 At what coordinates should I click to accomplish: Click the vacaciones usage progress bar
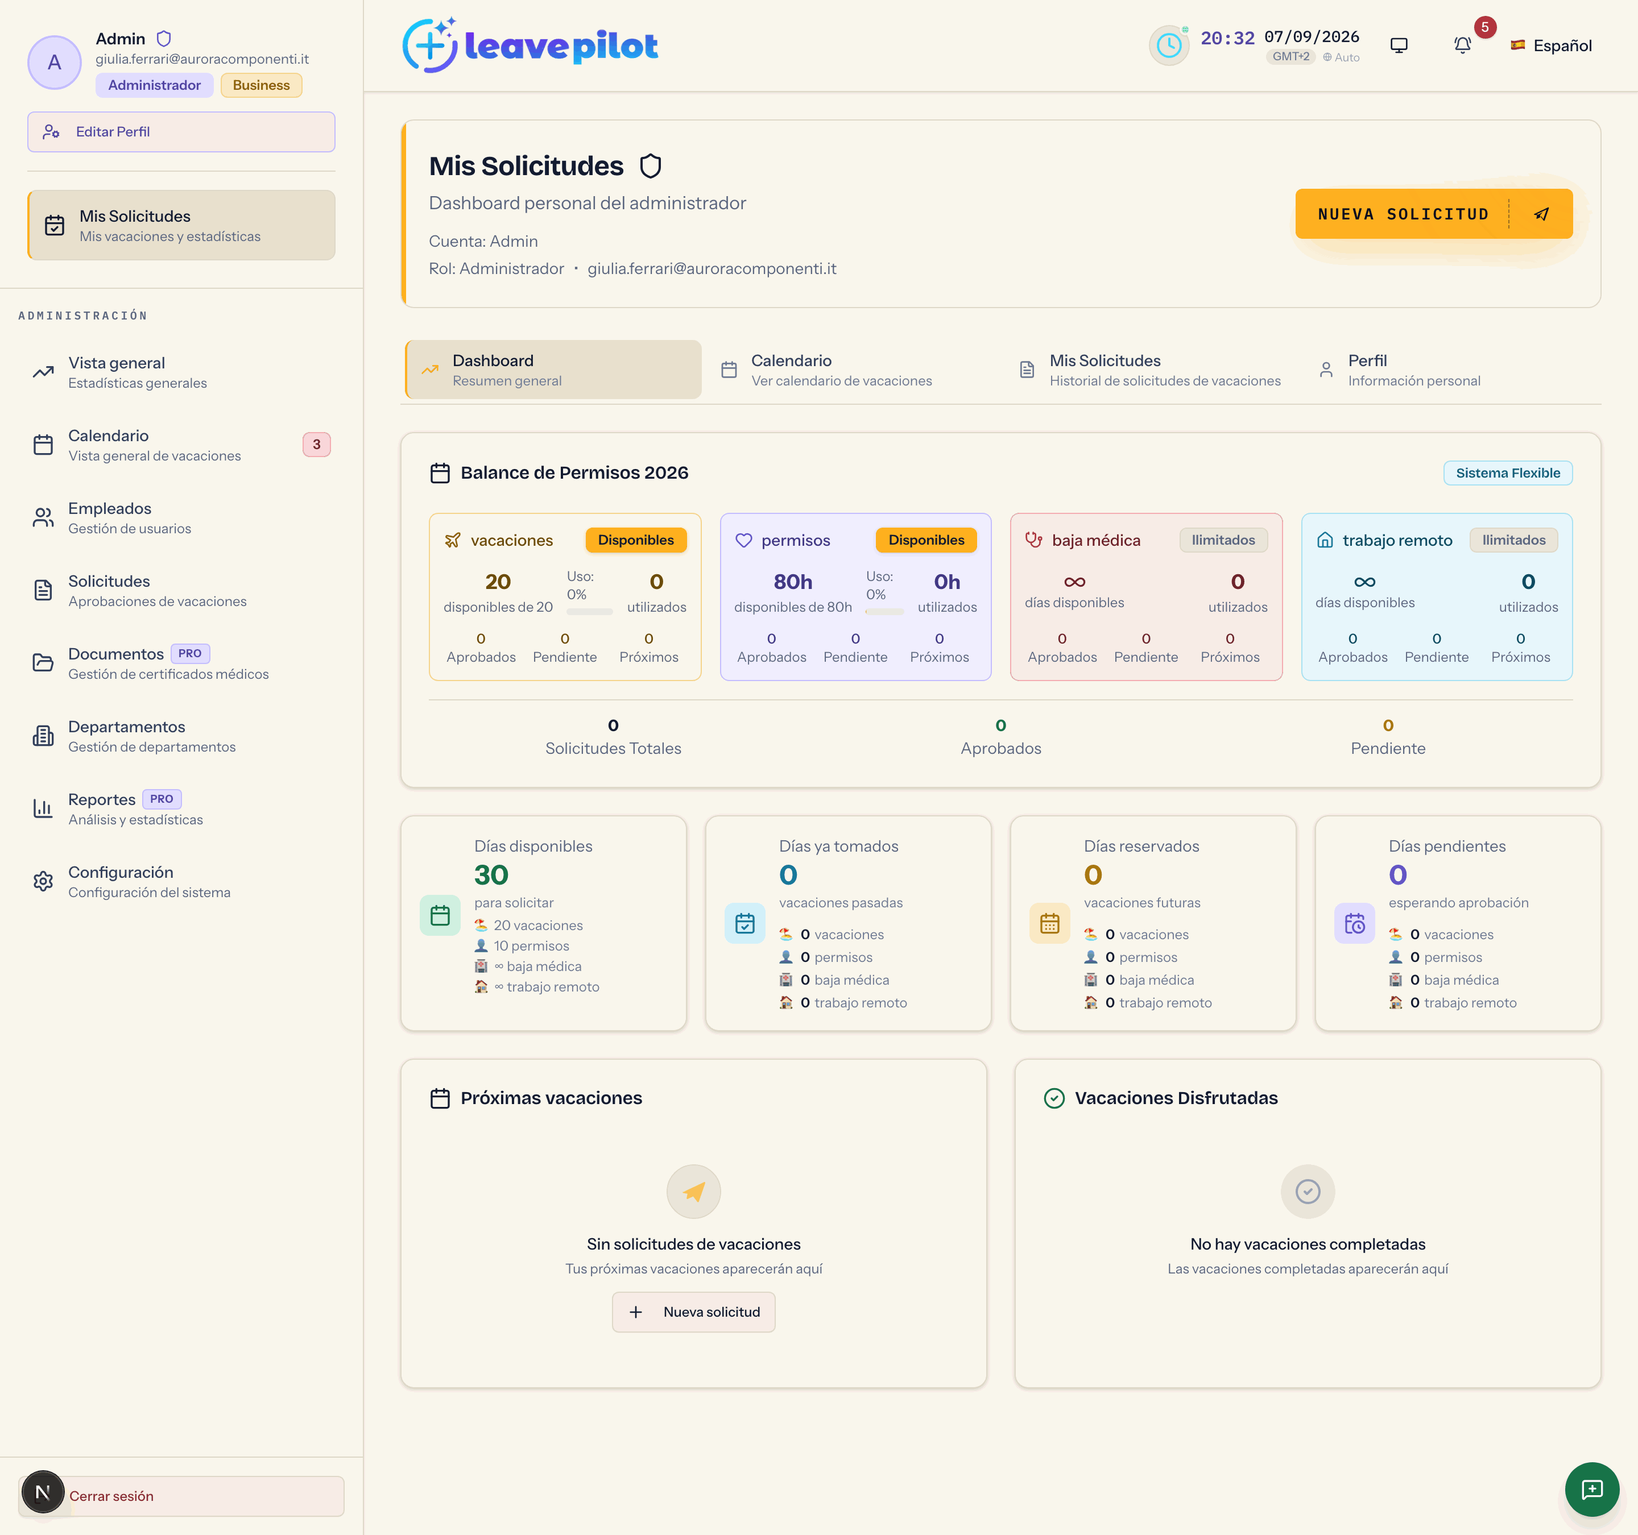(589, 611)
